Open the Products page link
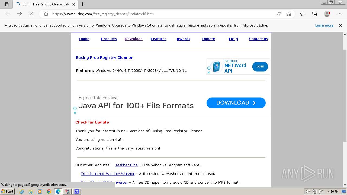The height and width of the screenshot is (195, 347). click(x=109, y=39)
